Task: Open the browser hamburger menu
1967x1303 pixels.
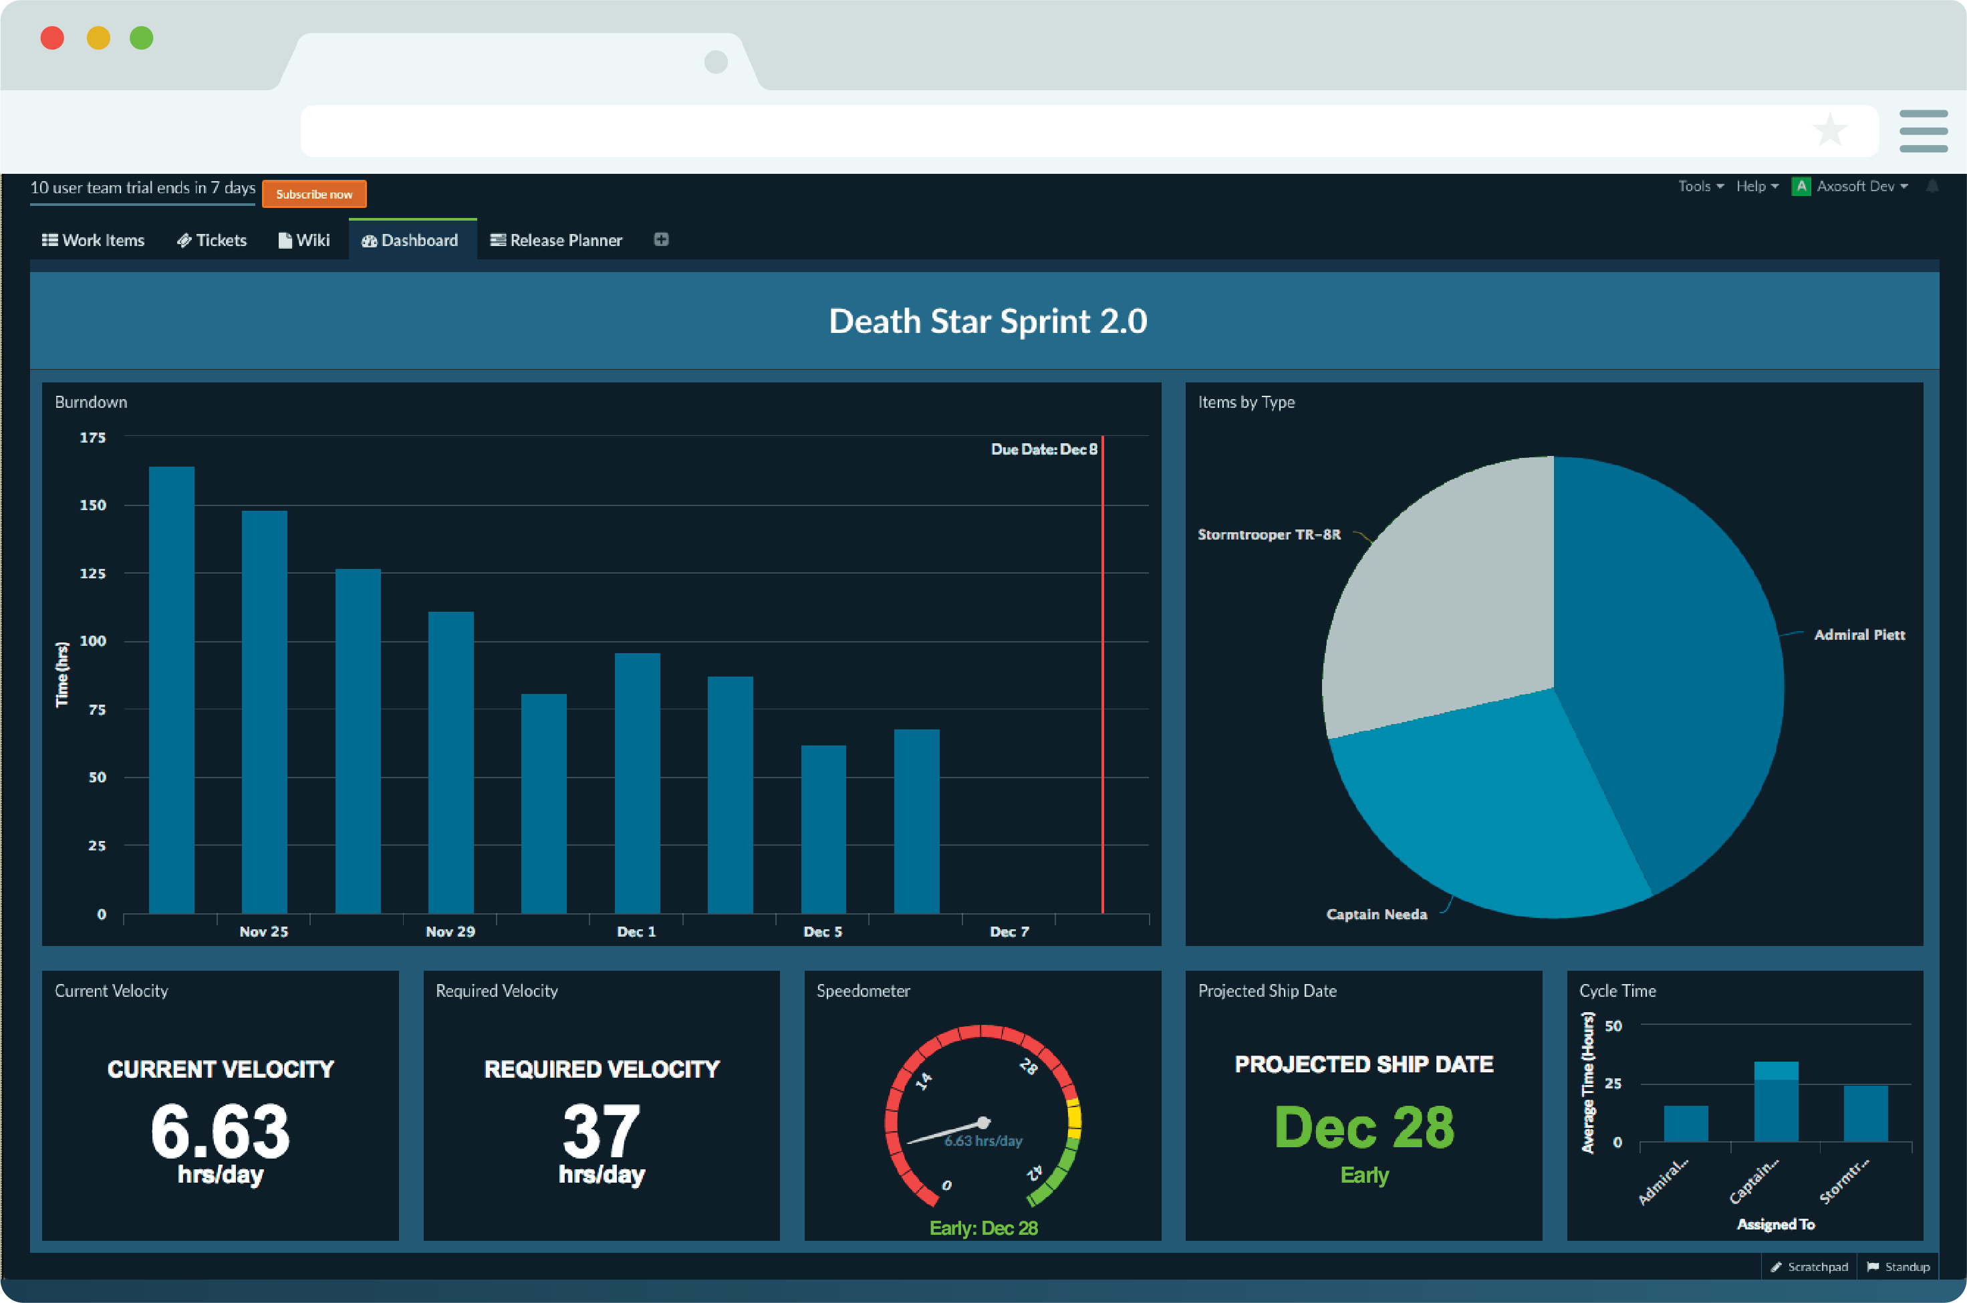Action: point(1923,131)
